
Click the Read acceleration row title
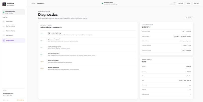tap(53, 61)
